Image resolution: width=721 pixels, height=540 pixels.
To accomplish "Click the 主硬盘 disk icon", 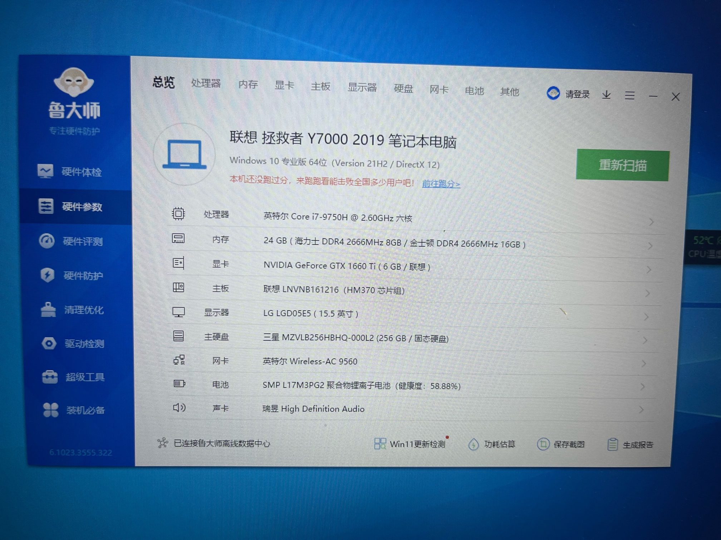I will point(178,336).
